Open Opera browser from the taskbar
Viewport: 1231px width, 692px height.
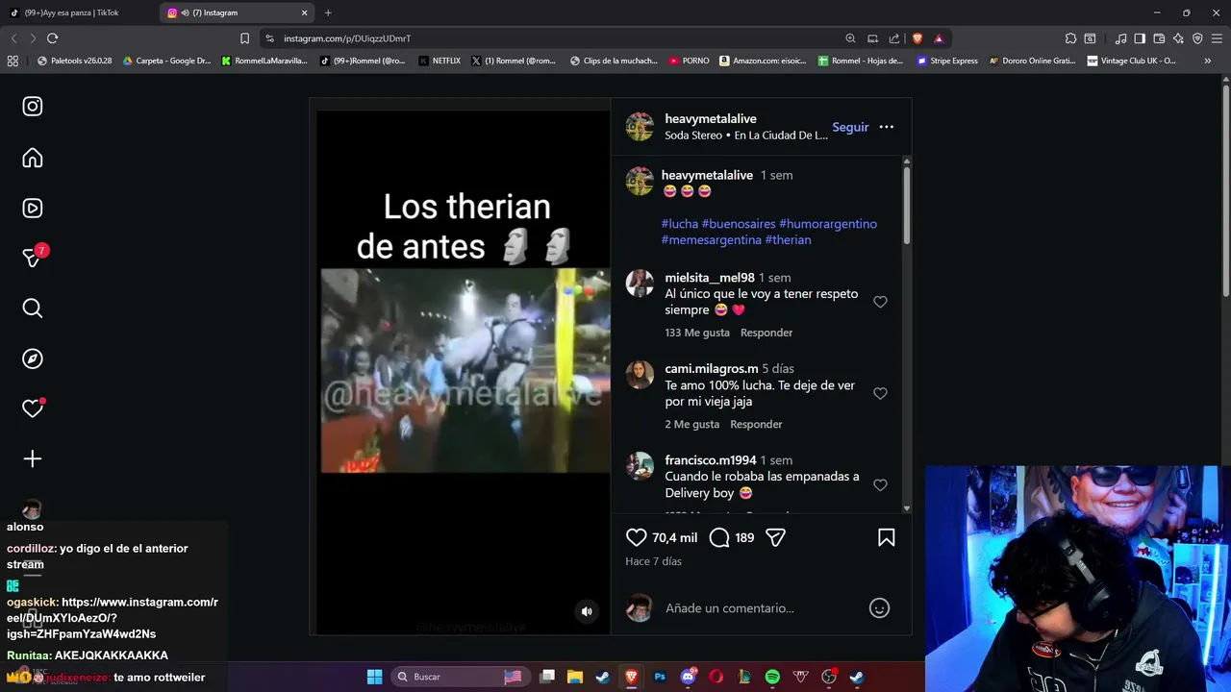[x=716, y=677]
